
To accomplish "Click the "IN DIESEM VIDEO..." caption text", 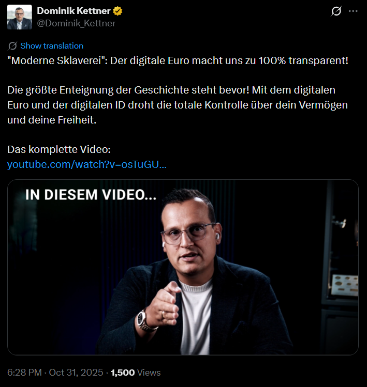I will [x=91, y=195].
